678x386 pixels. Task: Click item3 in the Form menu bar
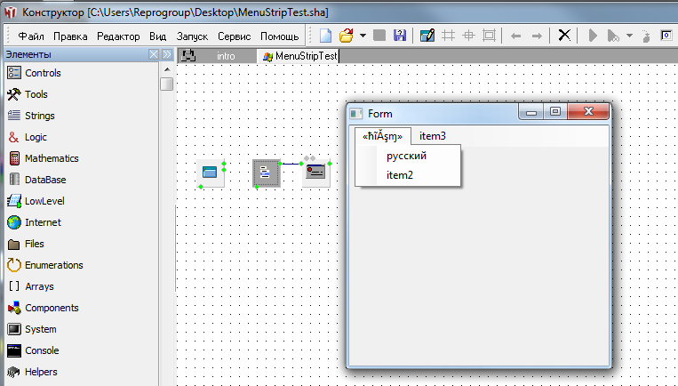point(433,136)
